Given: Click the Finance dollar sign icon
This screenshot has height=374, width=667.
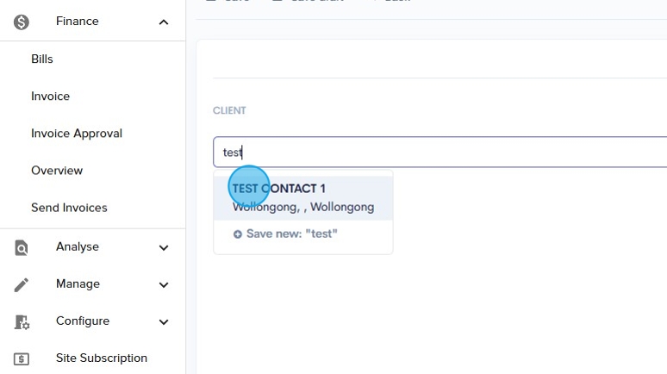Looking at the screenshot, I should click(22, 22).
